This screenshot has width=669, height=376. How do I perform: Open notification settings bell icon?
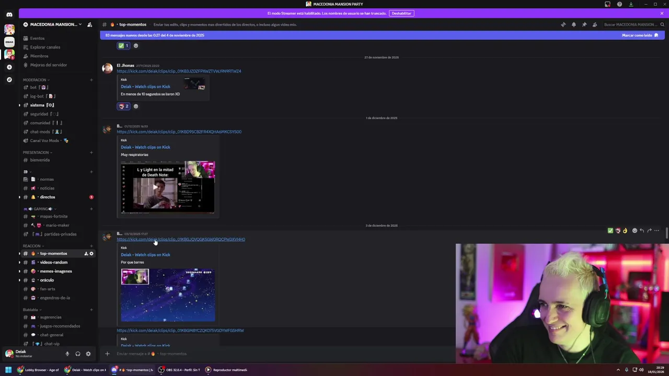pyautogui.click(x=573, y=25)
